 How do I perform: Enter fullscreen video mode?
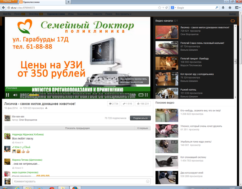[146, 95]
